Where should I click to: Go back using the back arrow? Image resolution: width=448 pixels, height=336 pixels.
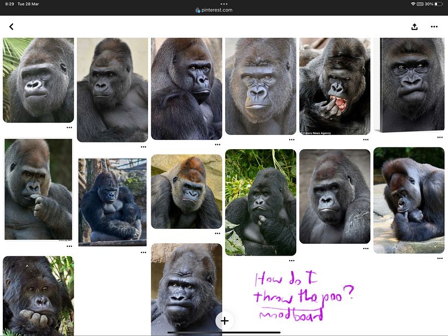[11, 27]
